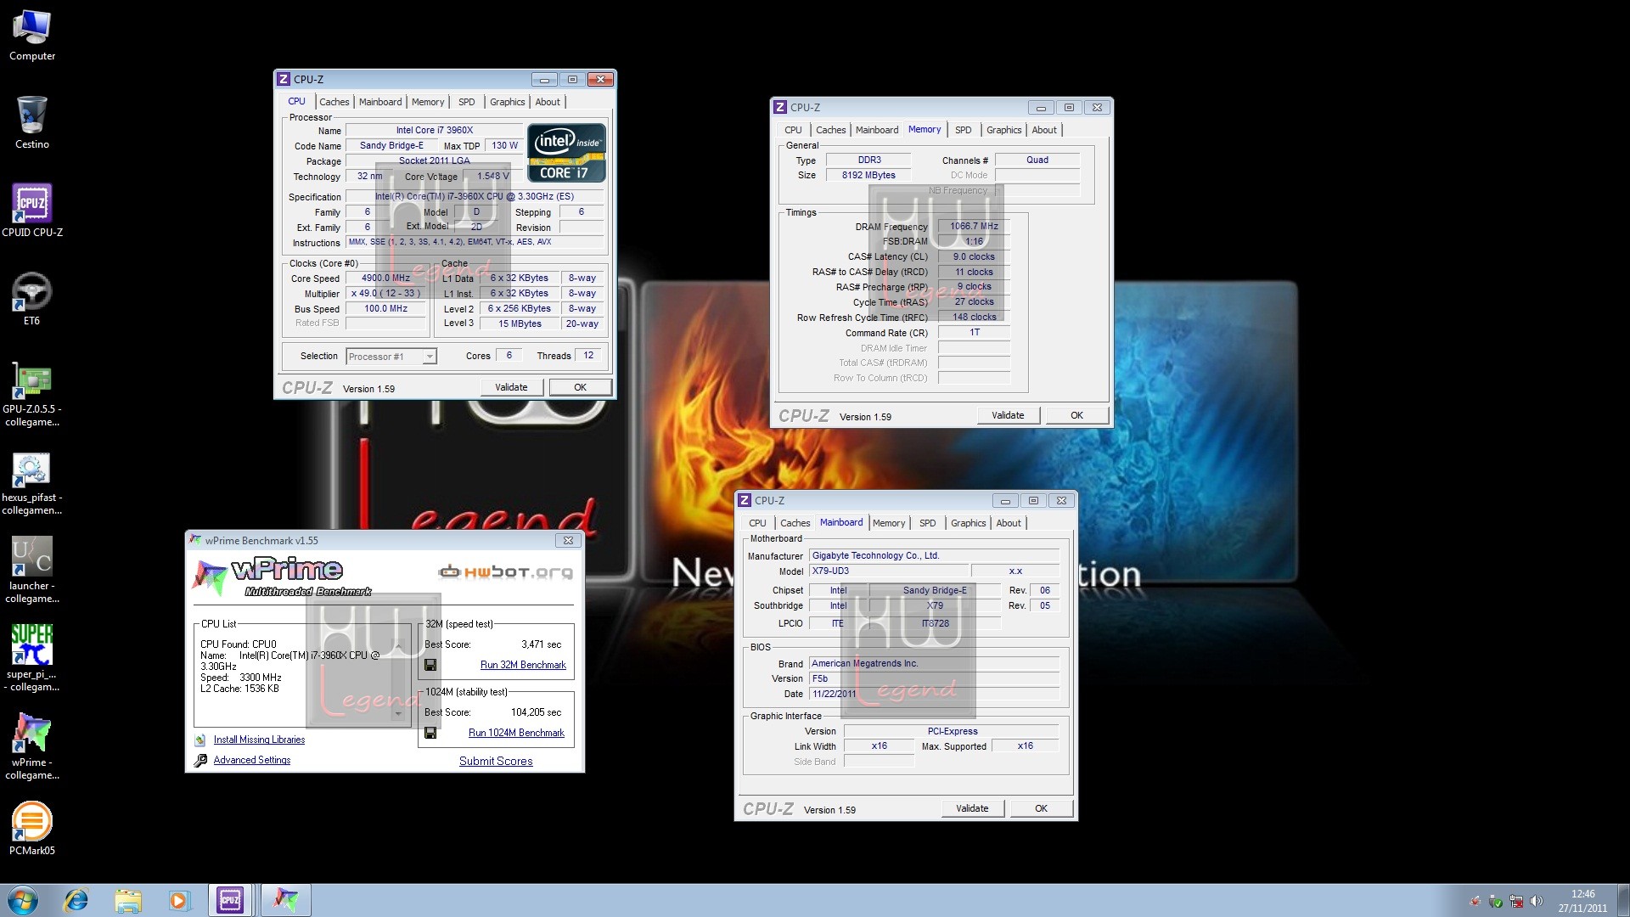Click the Intel Core i7 logo badge
Viewport: 1630px width, 917px height.
(566, 153)
